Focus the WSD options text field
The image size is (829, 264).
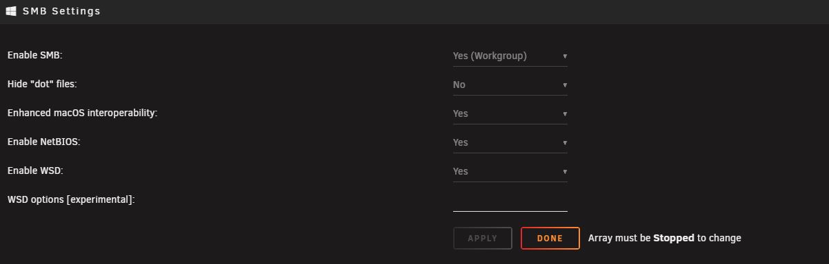[510, 201]
